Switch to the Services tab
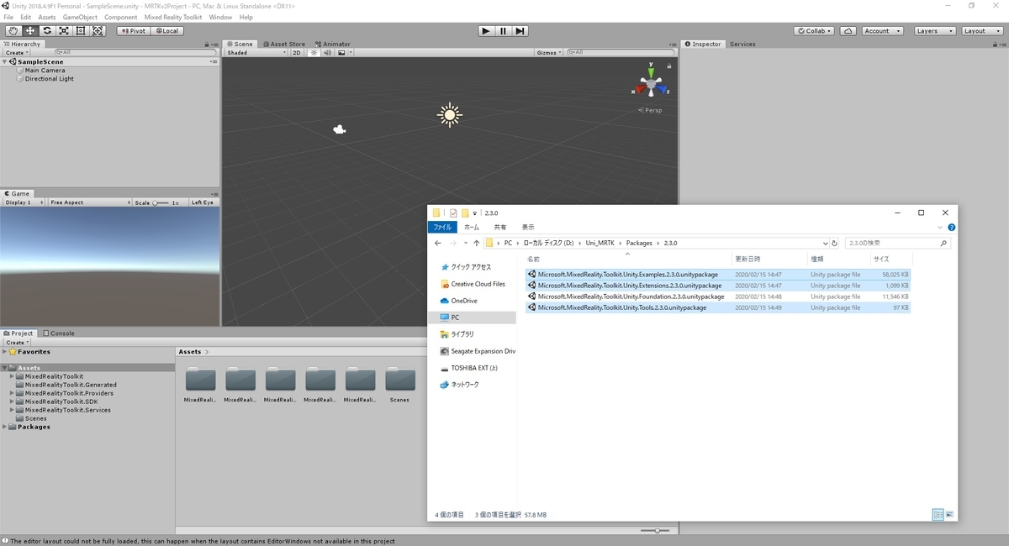The width and height of the screenshot is (1009, 546). pyautogui.click(x=742, y=44)
